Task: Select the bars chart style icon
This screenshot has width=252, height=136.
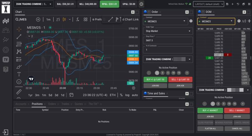Action: (x=58, y=19)
